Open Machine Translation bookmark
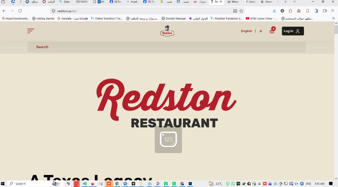Screen dimensions: 338x187 click(x=226, y=18)
